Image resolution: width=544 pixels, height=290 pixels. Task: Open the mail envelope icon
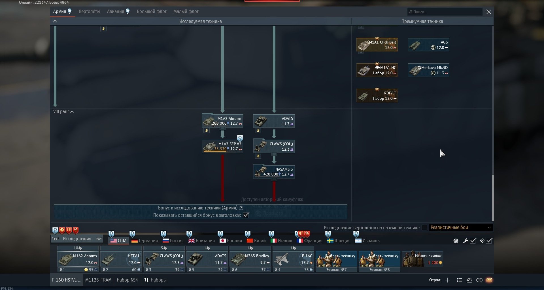tap(489, 280)
